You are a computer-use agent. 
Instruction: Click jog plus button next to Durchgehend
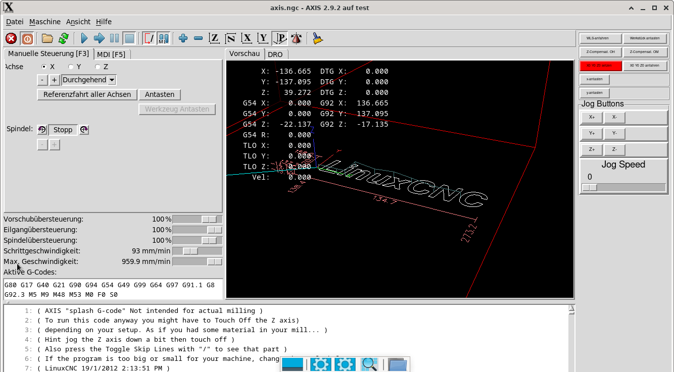click(x=55, y=80)
